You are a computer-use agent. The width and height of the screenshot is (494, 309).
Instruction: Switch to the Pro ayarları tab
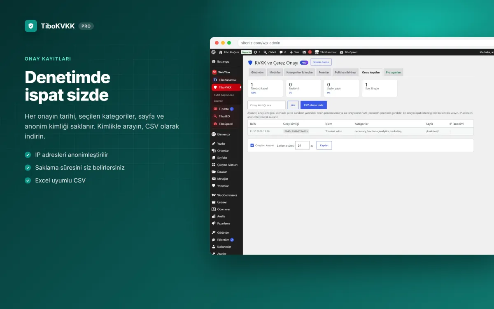tap(393, 73)
